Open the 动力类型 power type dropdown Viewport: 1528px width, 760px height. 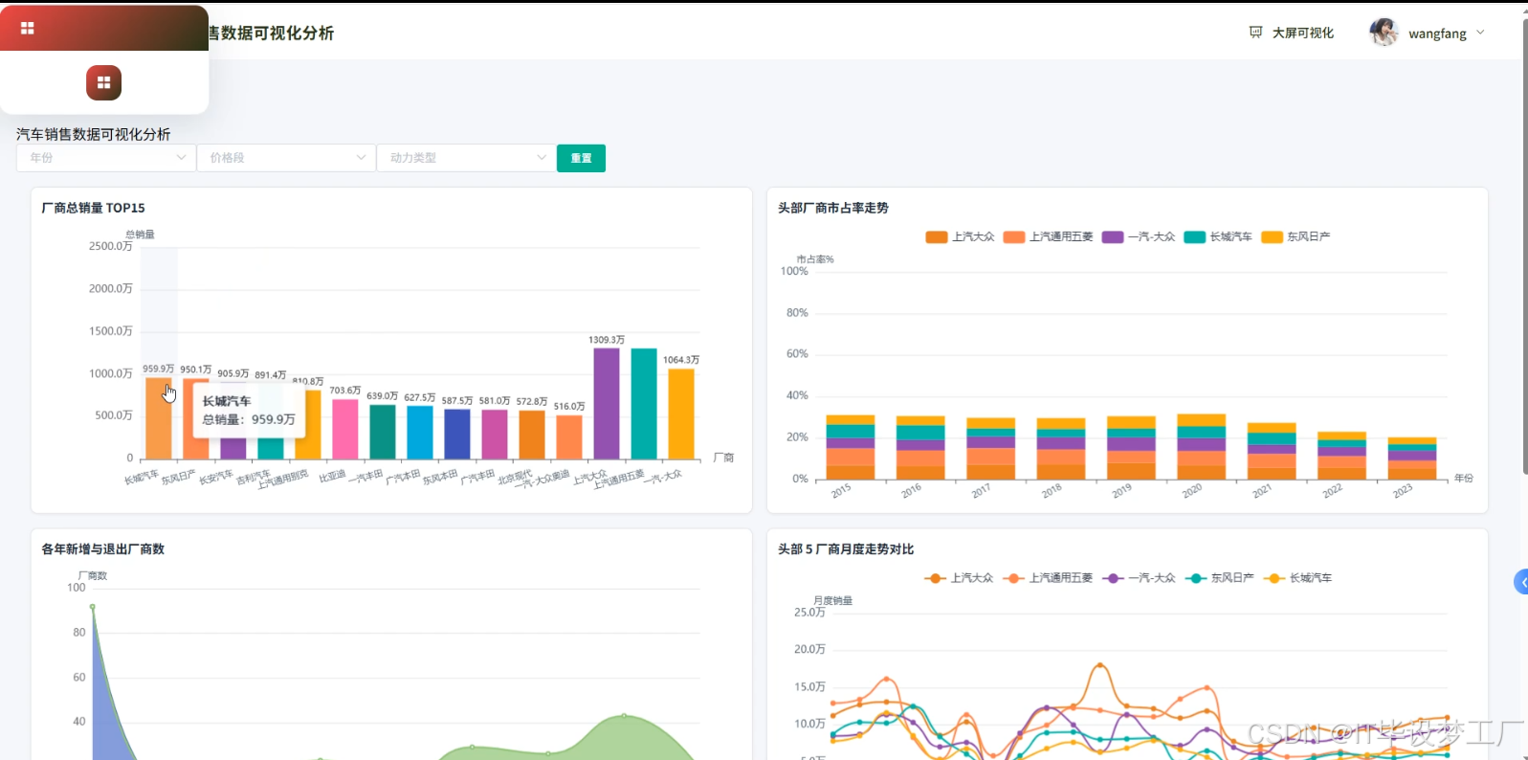tap(466, 158)
